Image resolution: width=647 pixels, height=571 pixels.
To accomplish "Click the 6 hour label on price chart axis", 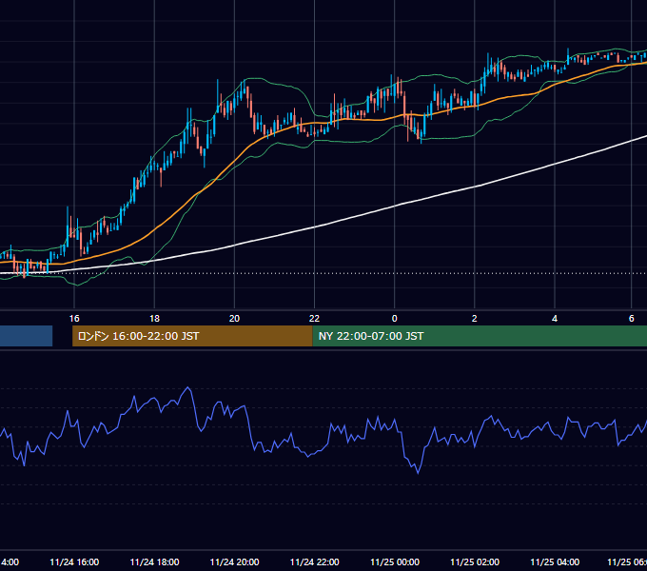I will point(632,319).
